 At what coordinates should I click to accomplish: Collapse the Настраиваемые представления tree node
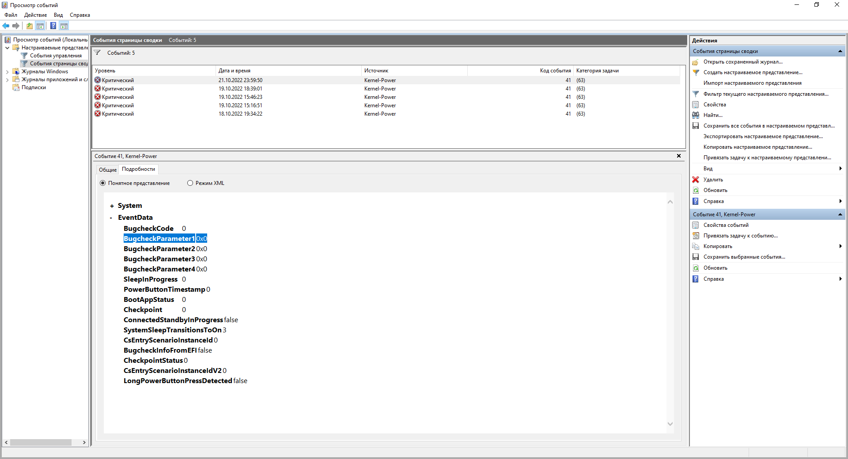pyautogui.click(x=8, y=48)
